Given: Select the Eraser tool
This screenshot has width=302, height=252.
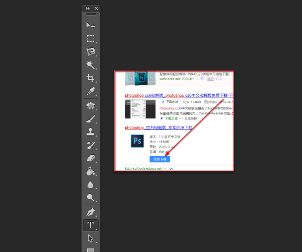Looking at the screenshot, I should pos(91,158).
